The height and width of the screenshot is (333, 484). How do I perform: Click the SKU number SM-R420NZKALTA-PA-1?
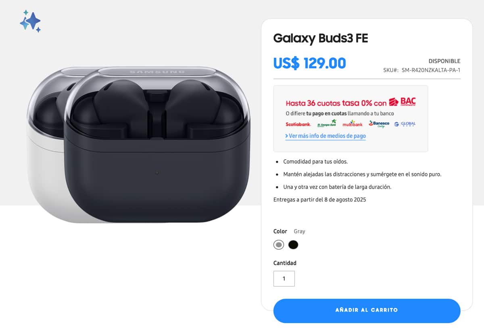pos(431,70)
